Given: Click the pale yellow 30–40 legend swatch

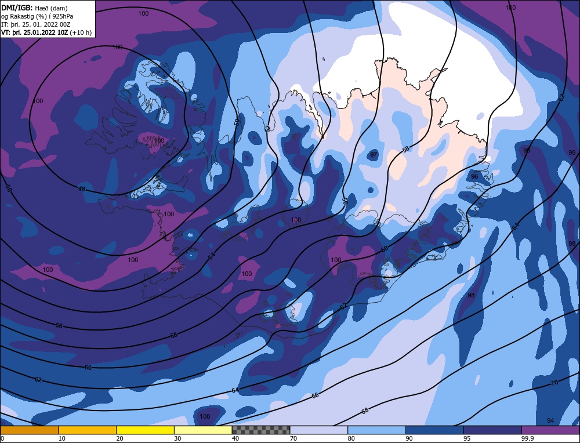Looking at the screenshot, I should click(x=203, y=430).
